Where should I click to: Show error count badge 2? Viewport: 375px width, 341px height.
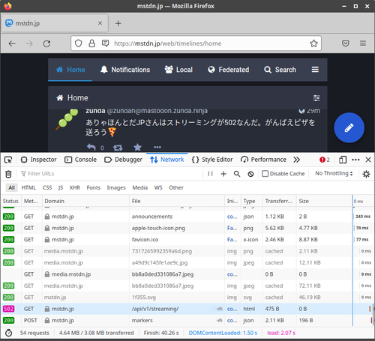coord(325,160)
